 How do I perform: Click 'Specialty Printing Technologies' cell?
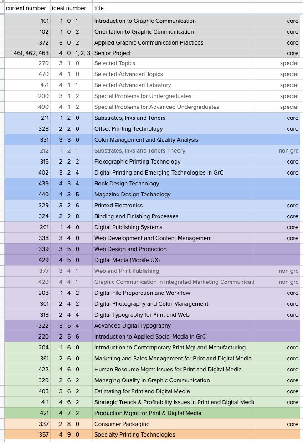(173, 435)
